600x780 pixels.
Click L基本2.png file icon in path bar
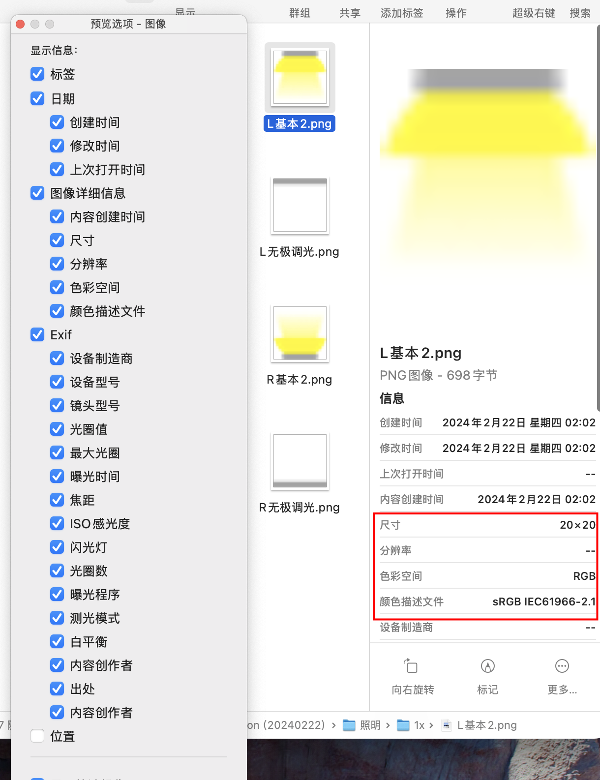tap(447, 725)
